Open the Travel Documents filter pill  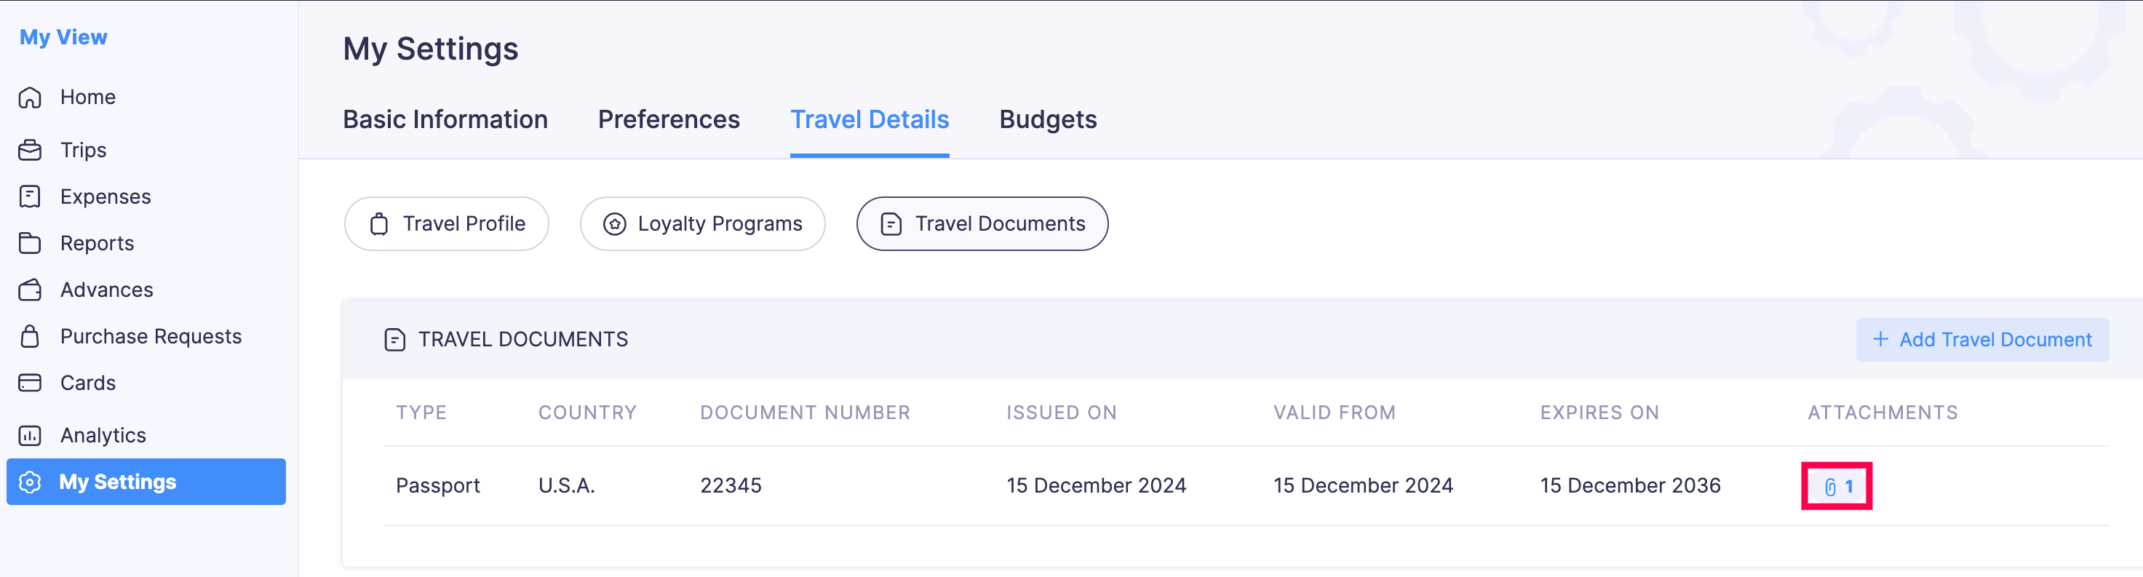click(x=982, y=223)
